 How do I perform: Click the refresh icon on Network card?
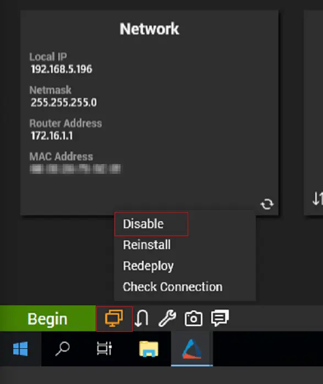(x=267, y=204)
